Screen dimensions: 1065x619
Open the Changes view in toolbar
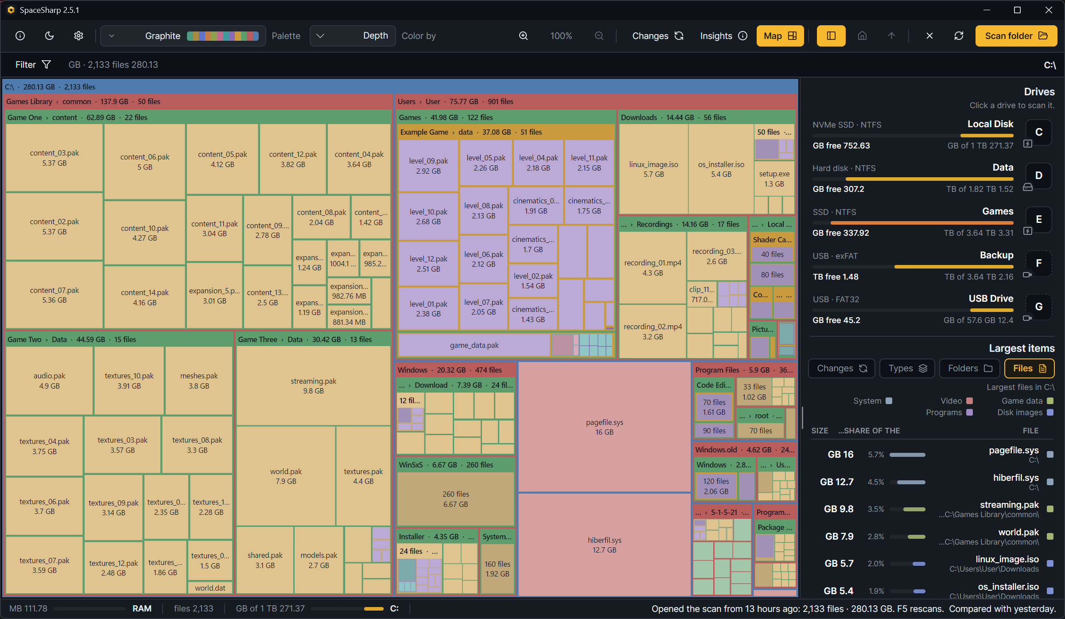point(658,36)
